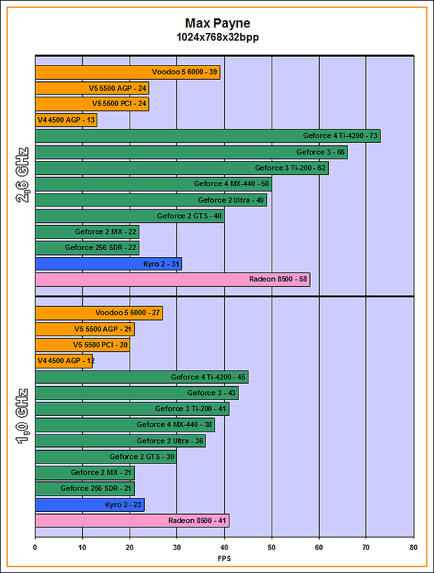Click the blue Kyro 2 - 31 bar
This screenshot has width=434, height=573.
(108, 263)
